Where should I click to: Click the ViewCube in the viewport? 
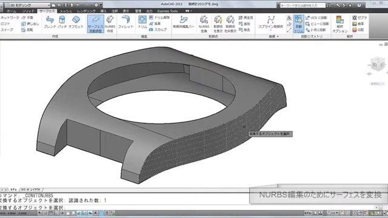coord(378,64)
